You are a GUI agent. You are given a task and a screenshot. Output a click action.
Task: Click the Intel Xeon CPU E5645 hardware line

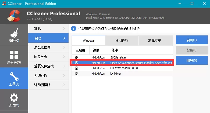coord(125,18)
